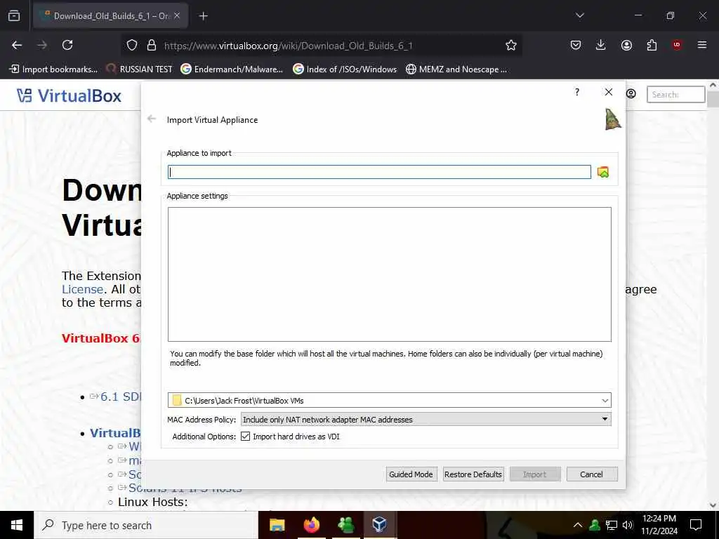
Task: Click the dialog help question mark
Action: [x=577, y=92]
